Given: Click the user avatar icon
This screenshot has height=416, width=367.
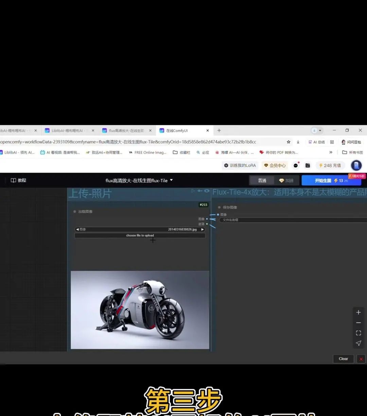Looking at the screenshot, I should (356, 166).
